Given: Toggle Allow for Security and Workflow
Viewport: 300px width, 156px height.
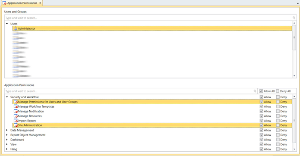Looking at the screenshot, I should click(261, 97).
